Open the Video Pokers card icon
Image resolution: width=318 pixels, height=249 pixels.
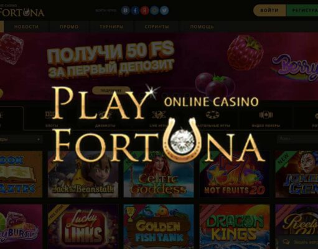(x=266, y=115)
